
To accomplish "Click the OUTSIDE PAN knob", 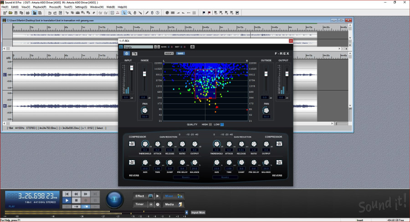I will pos(266,111).
